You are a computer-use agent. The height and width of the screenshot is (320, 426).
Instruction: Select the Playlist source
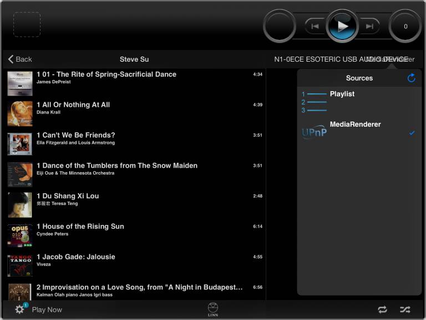click(x=359, y=102)
